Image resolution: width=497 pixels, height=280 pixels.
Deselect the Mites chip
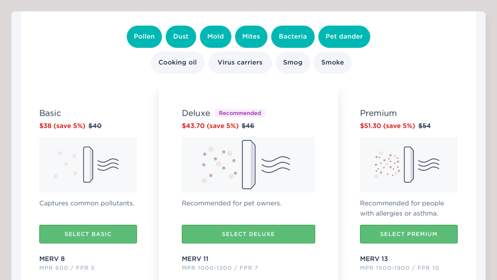tap(251, 36)
